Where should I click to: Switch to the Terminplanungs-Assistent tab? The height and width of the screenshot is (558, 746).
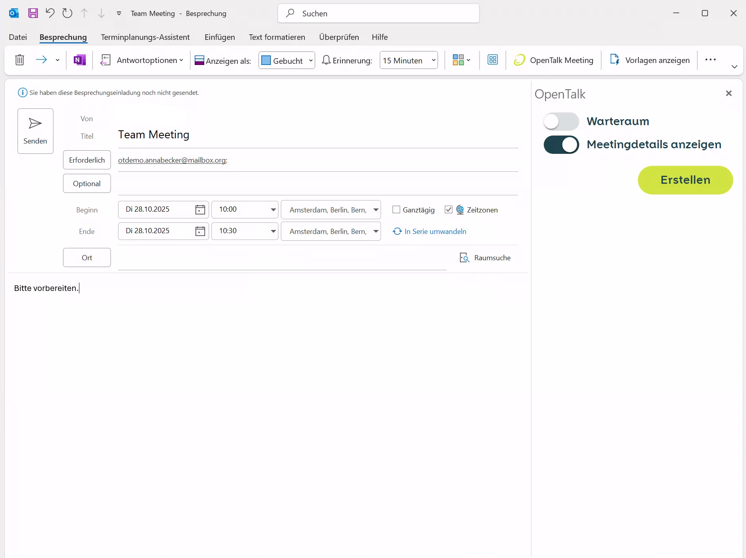(x=145, y=37)
